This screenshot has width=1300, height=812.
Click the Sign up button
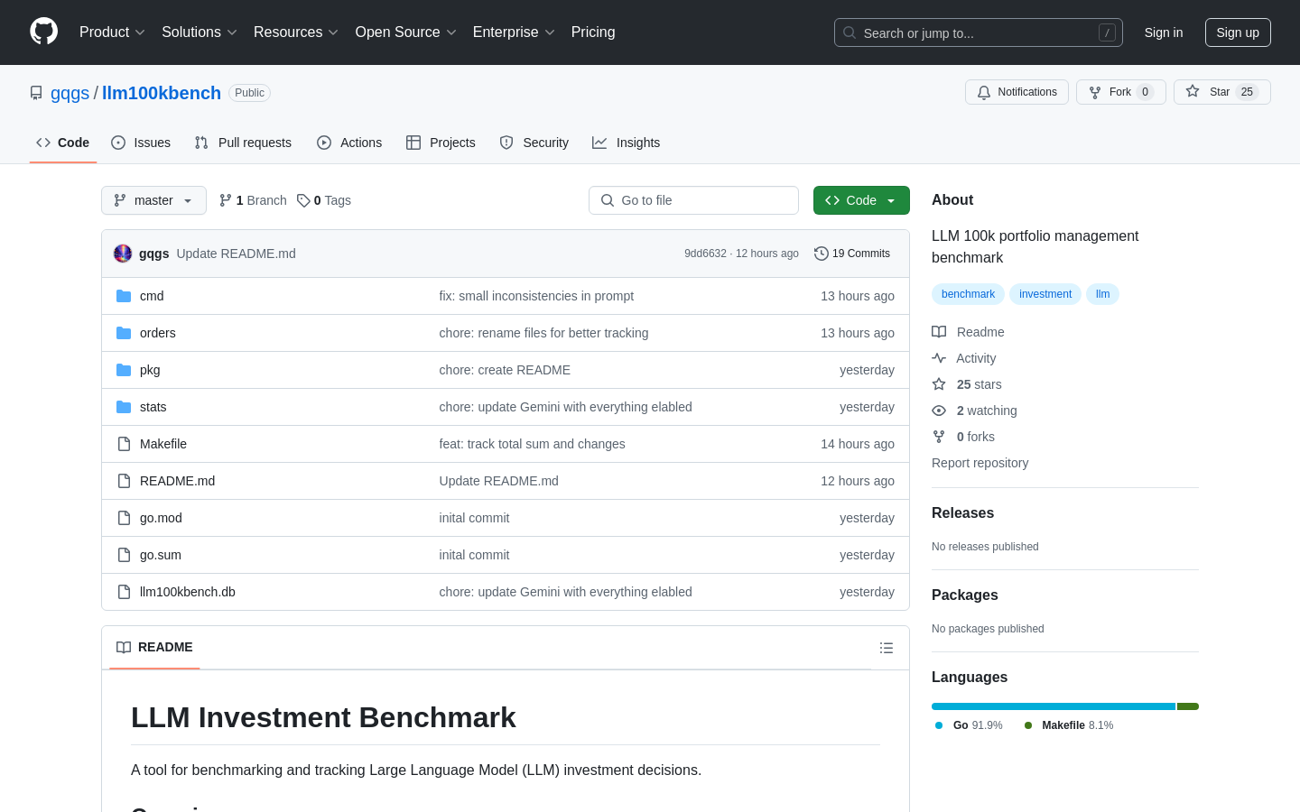pos(1238,32)
